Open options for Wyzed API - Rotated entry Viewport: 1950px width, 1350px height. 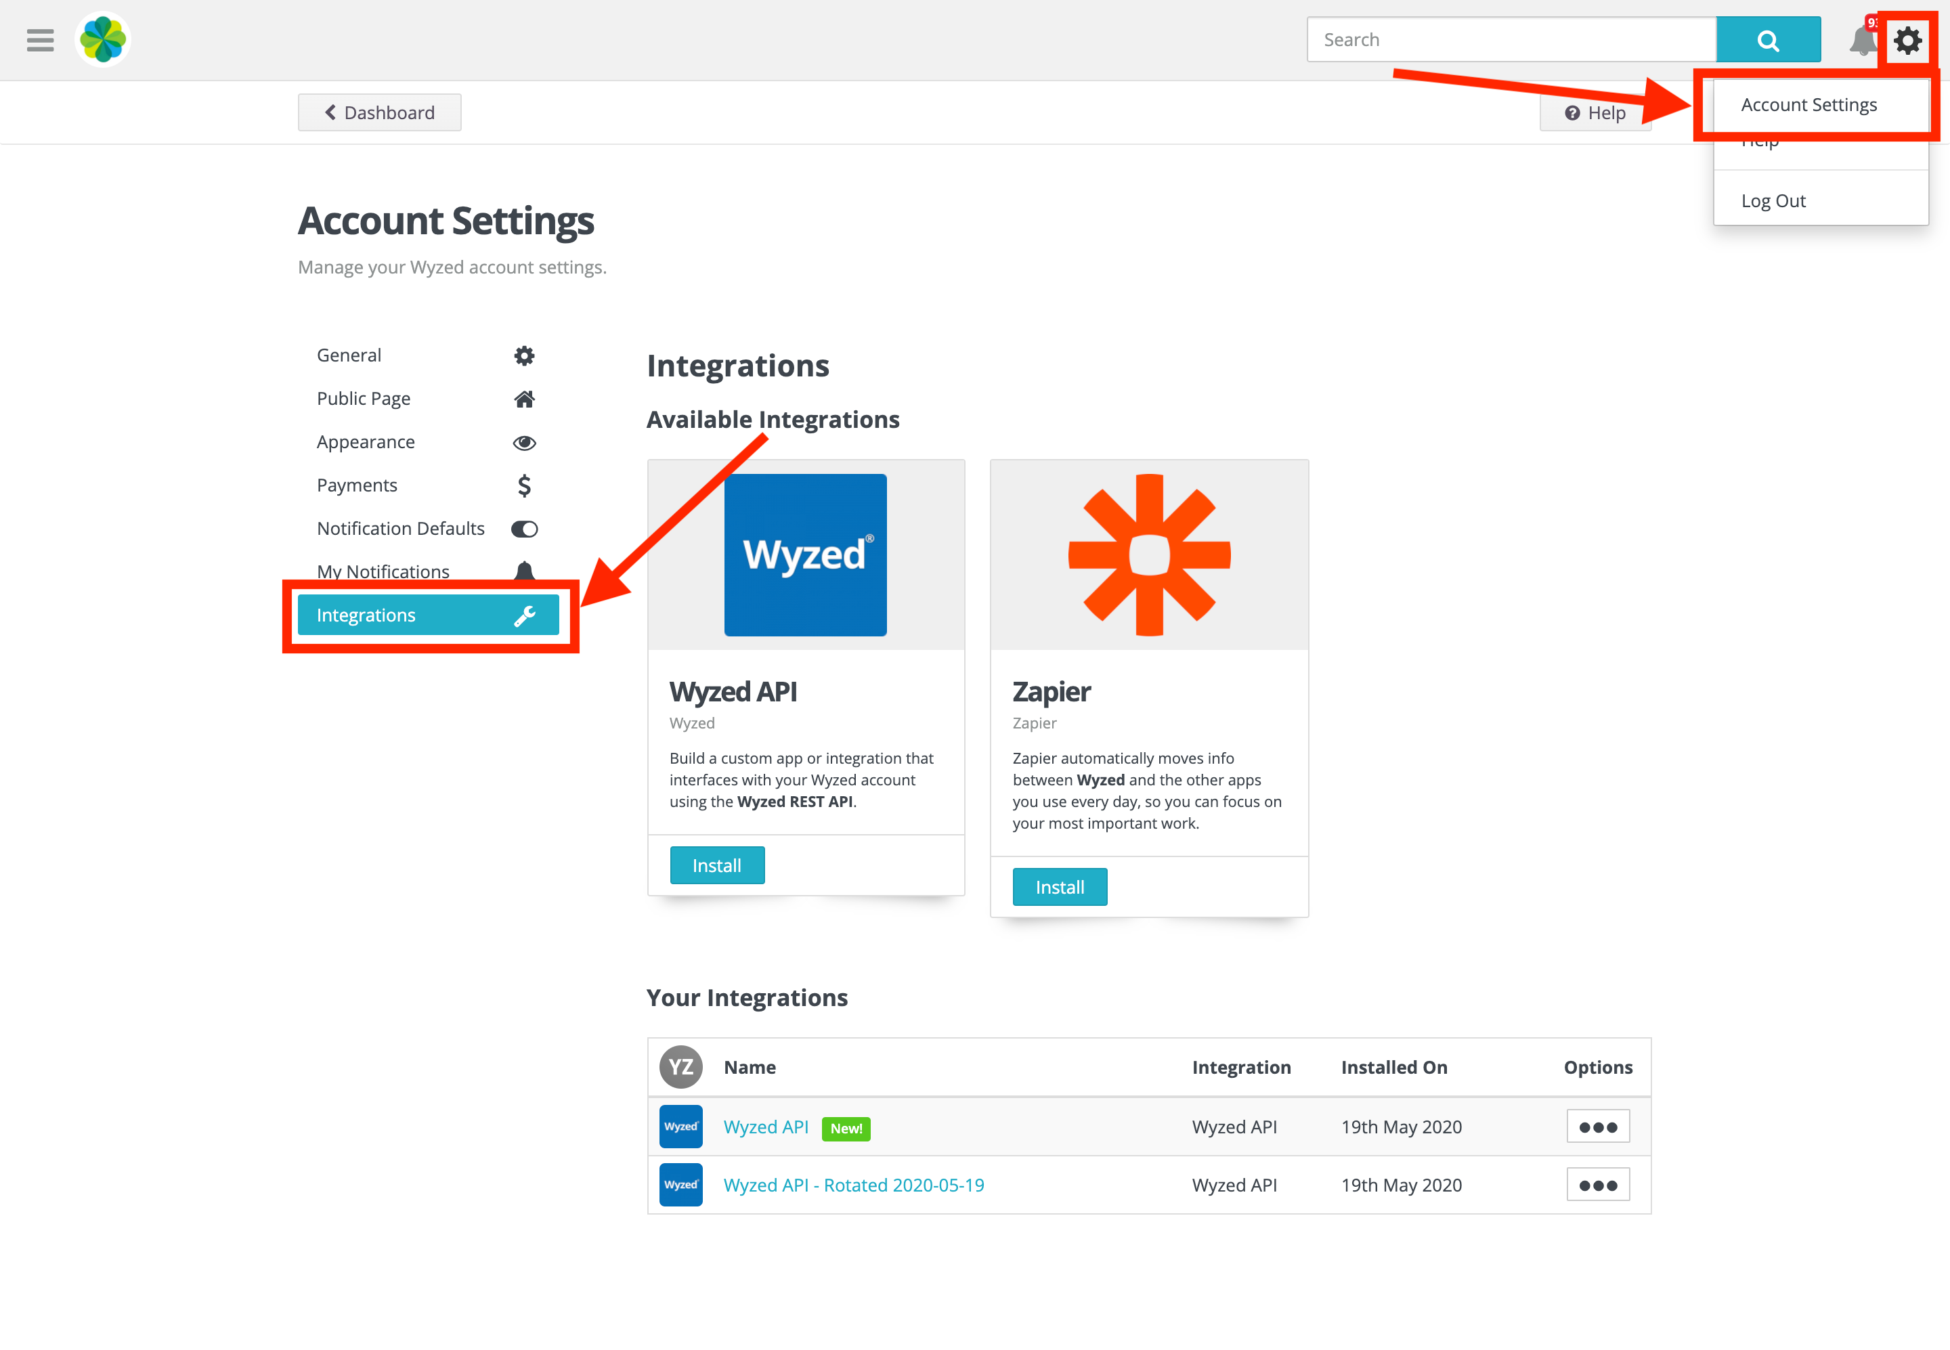[x=1597, y=1184]
